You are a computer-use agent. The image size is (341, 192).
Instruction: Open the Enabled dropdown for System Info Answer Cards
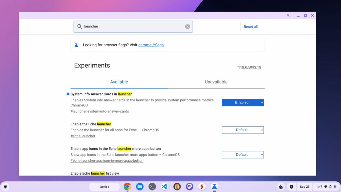click(243, 103)
